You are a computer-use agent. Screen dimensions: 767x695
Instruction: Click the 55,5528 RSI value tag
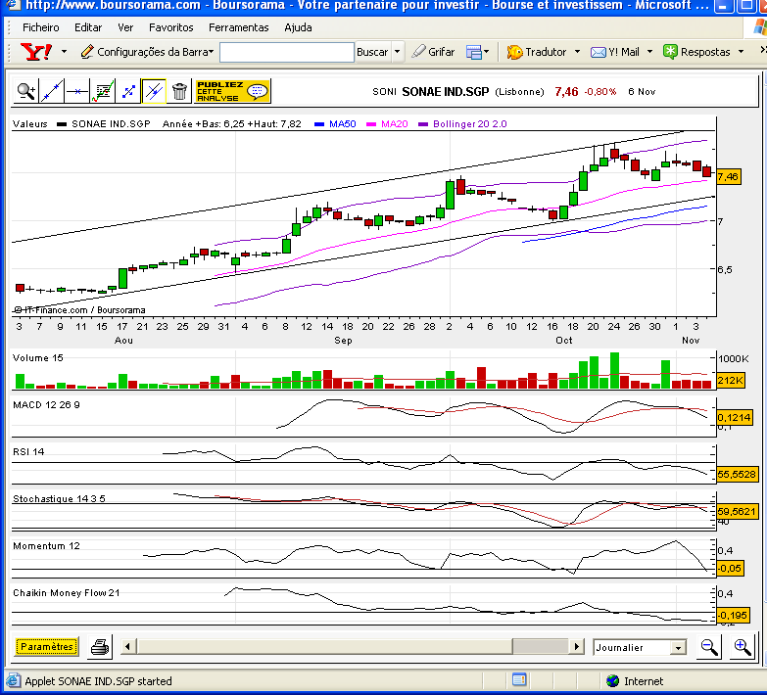click(737, 474)
